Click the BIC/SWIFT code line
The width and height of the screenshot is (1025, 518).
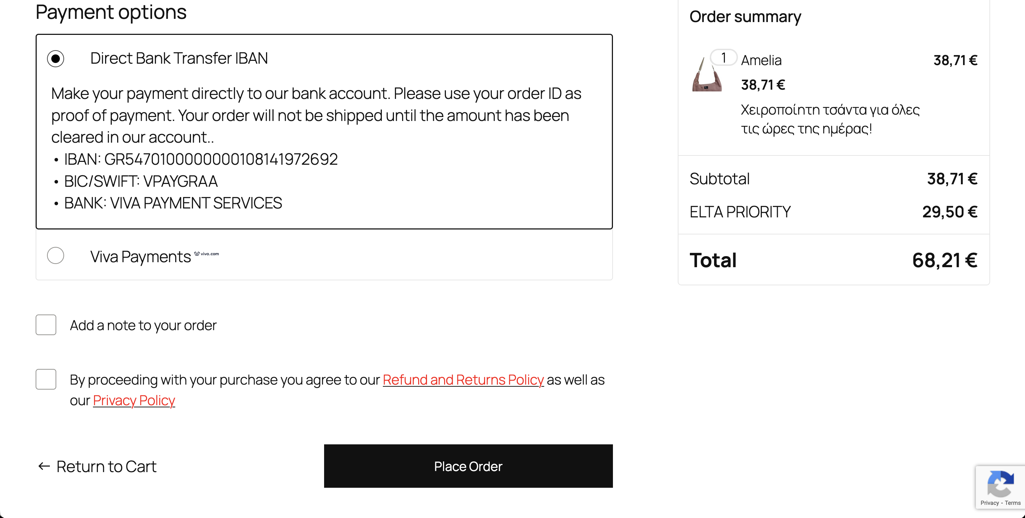click(x=141, y=181)
